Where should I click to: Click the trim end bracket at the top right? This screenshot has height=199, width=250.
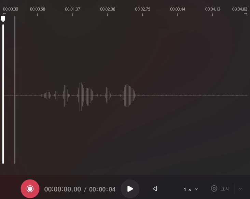[x=246, y=15]
